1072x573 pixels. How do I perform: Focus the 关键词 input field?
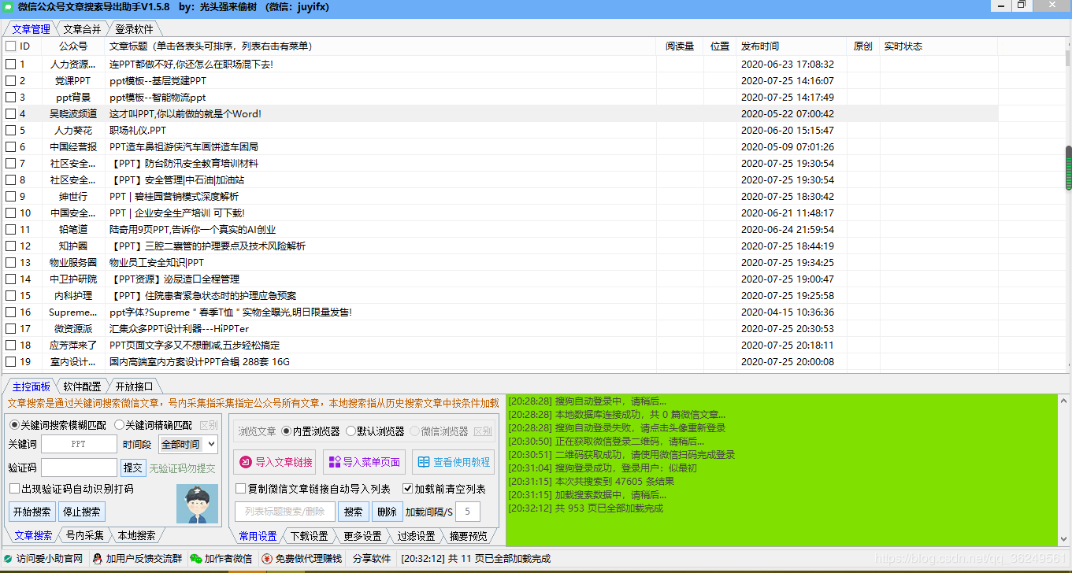78,445
